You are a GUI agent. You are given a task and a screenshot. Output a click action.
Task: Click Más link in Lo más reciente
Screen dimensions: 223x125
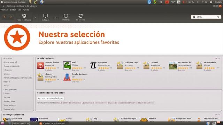tap(217, 59)
